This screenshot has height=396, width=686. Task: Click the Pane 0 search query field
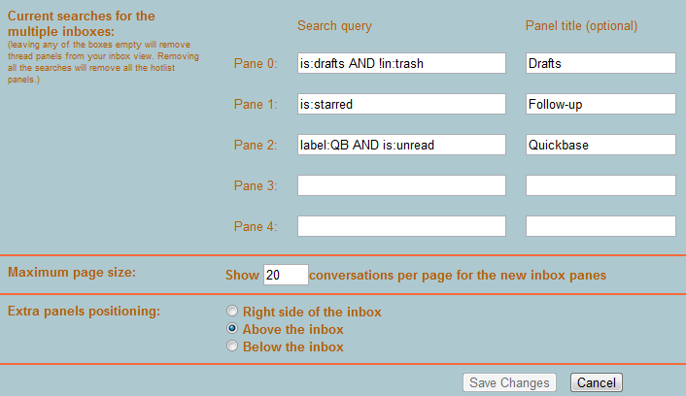(x=401, y=63)
